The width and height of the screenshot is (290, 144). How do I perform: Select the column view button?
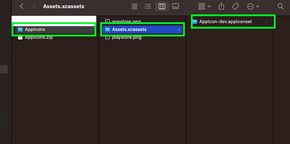click(162, 6)
